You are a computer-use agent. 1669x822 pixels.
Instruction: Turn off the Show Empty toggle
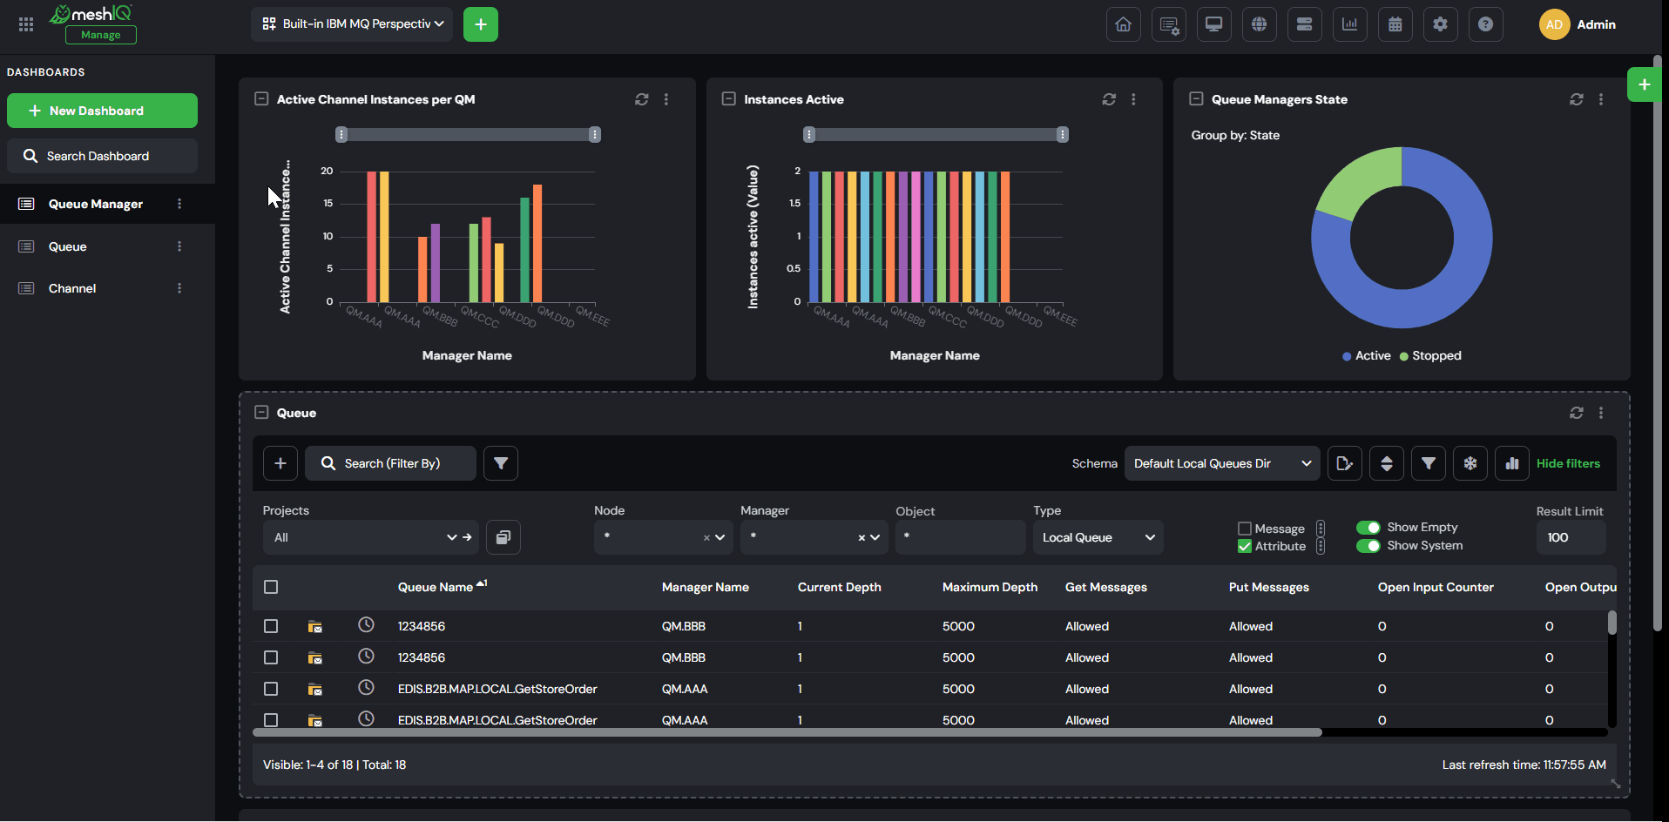(x=1368, y=527)
